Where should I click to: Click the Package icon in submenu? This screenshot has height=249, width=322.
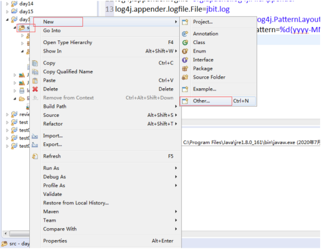(x=185, y=69)
